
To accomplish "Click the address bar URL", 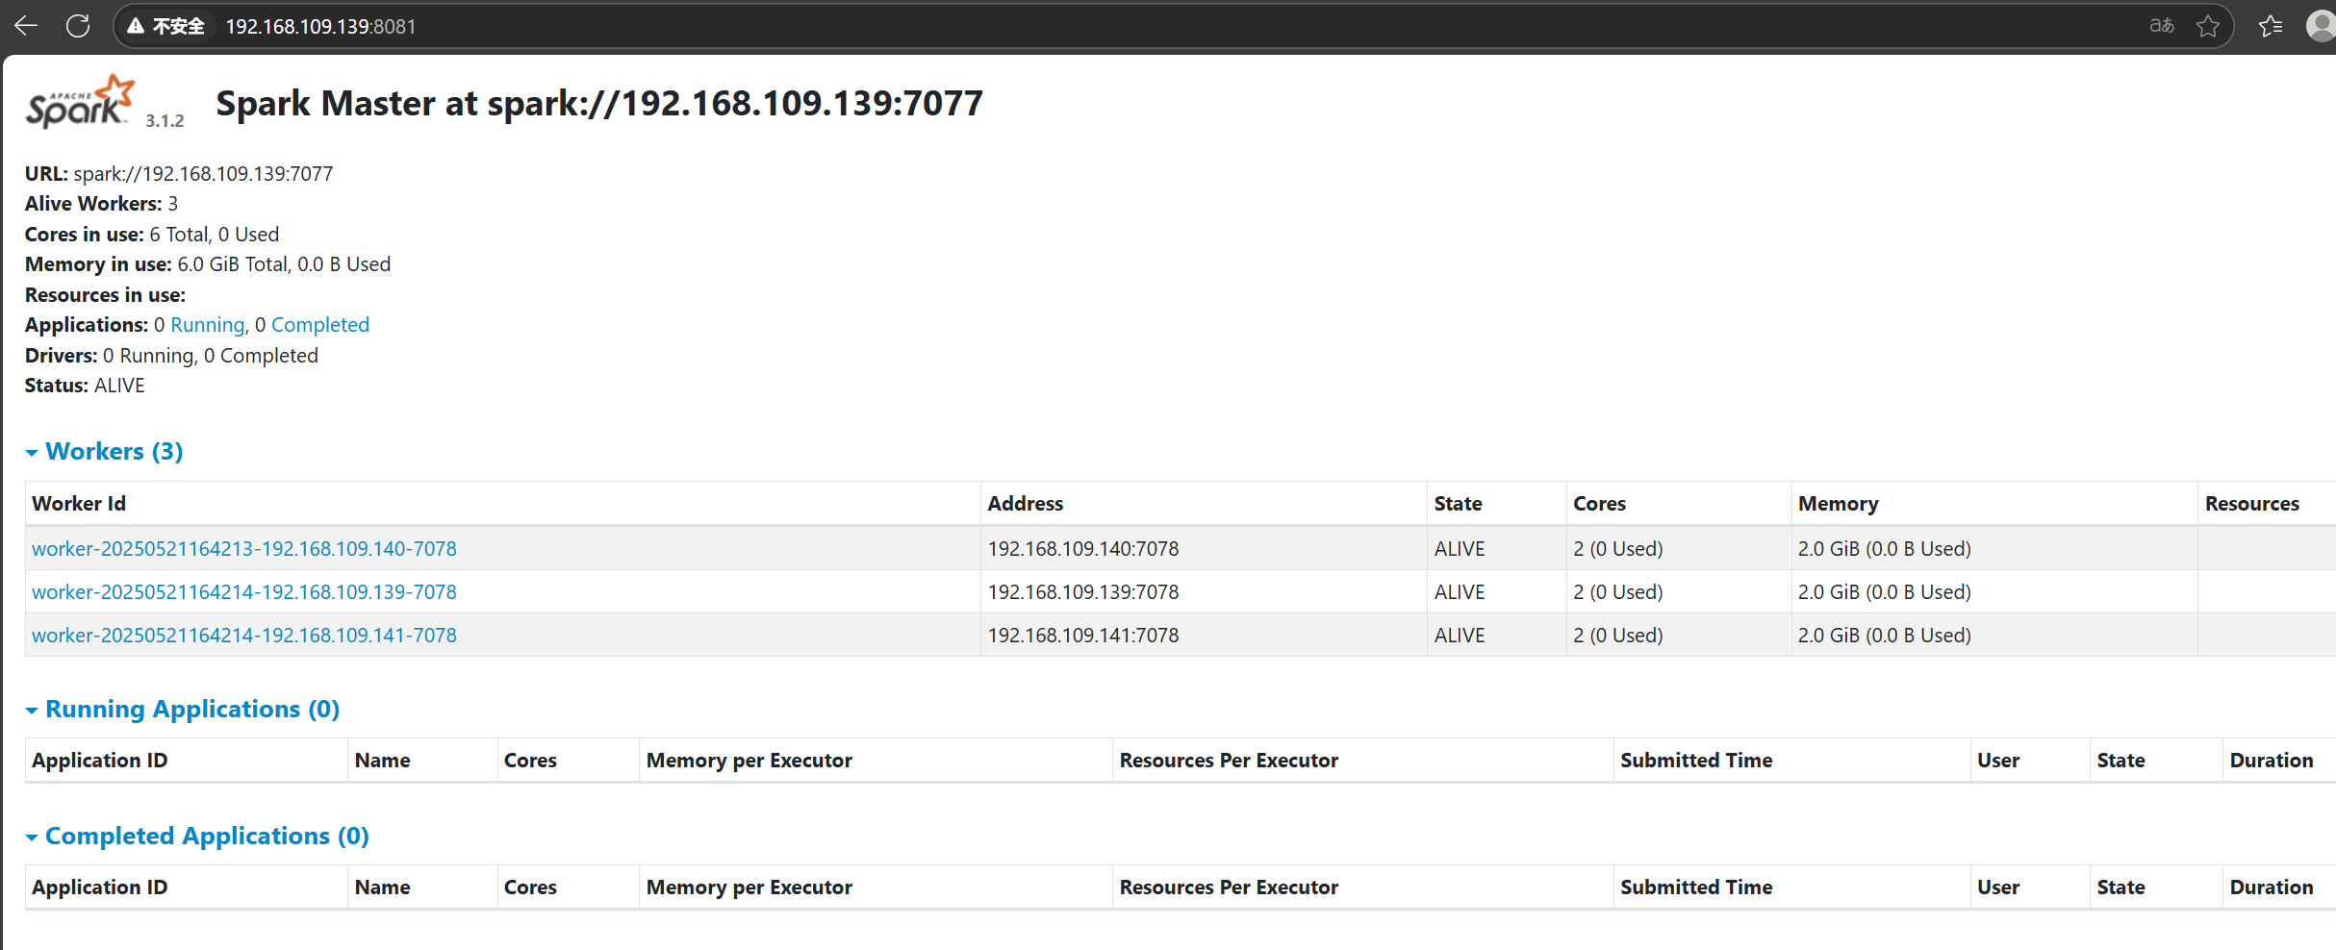I will [x=320, y=26].
